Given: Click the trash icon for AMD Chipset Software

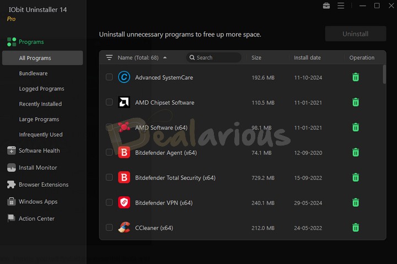Looking at the screenshot, I should tap(356, 103).
